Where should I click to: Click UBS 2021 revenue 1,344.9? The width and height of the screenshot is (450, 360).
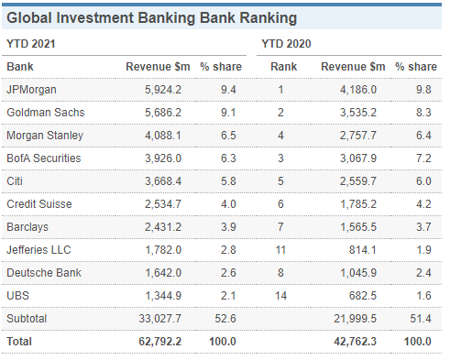click(163, 296)
